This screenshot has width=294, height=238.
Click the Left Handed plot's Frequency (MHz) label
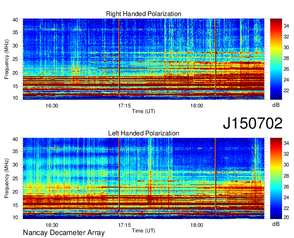point(6,178)
